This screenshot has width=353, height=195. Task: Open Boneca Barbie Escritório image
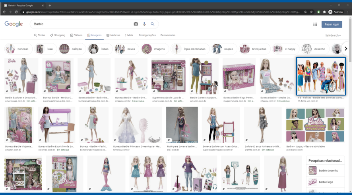56,125
